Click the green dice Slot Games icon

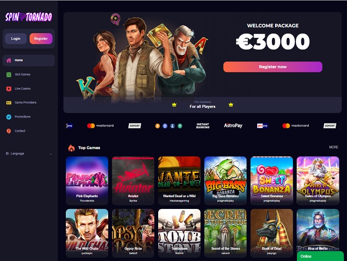tap(9, 75)
